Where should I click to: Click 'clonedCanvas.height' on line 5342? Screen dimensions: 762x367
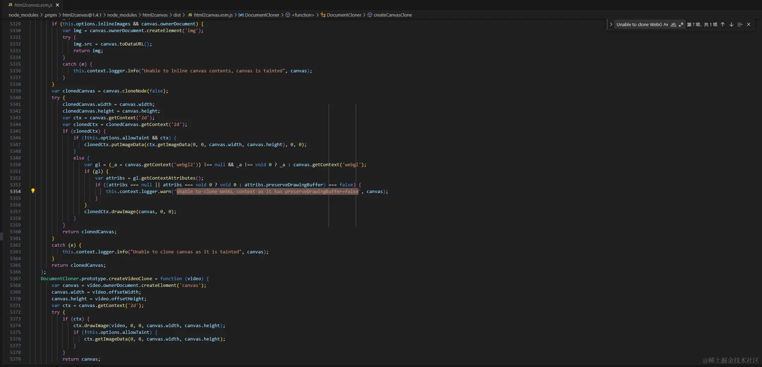coord(88,111)
